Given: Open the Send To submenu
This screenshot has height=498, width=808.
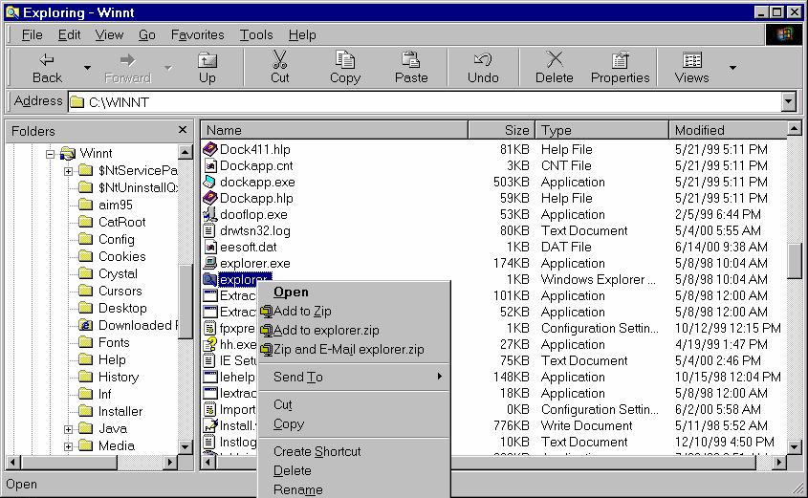Looking at the screenshot, I should click(x=354, y=377).
